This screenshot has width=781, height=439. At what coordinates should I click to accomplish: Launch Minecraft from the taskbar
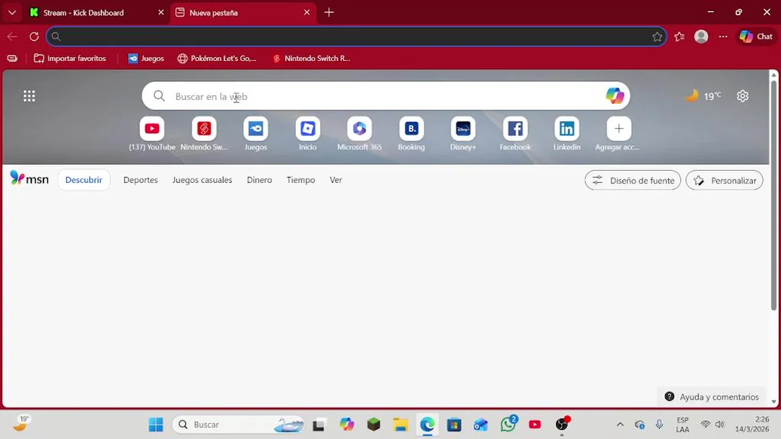point(373,424)
